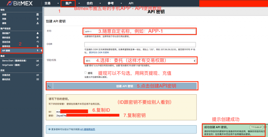The height and width of the screenshot is (137, 268).
Task: Click the upload icon beside 提现
Action: click(38, 23)
